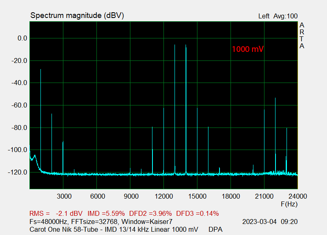Click the 'Avg:100' averaging label
This screenshot has width=327, height=235.
click(285, 16)
